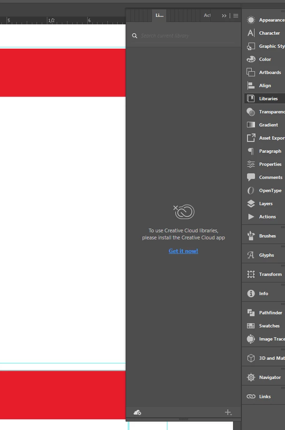
Task: Open the Paragraph panel icon
Action: coord(251,151)
